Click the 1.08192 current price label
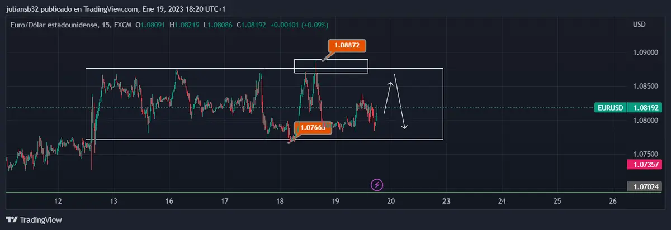This screenshot has width=671, height=230. tap(646, 107)
